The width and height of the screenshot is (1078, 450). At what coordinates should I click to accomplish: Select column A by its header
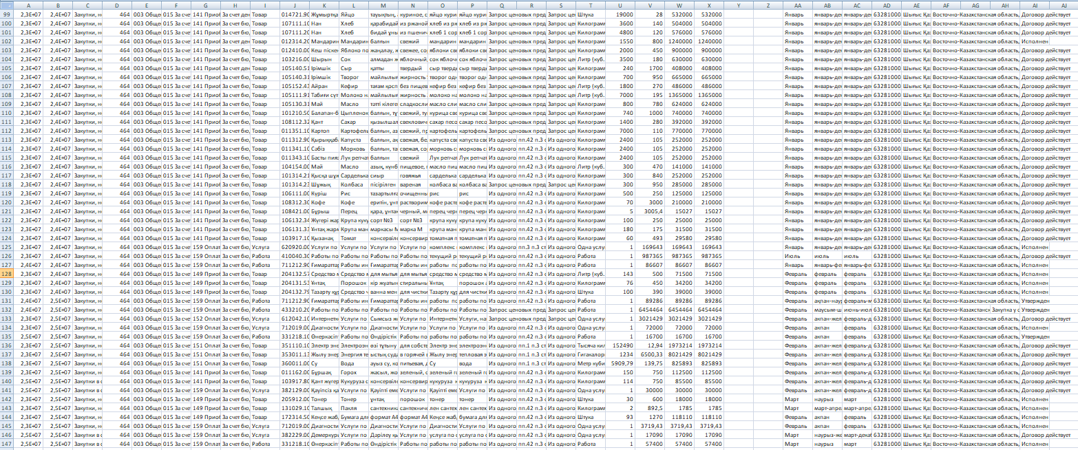click(29, 5)
